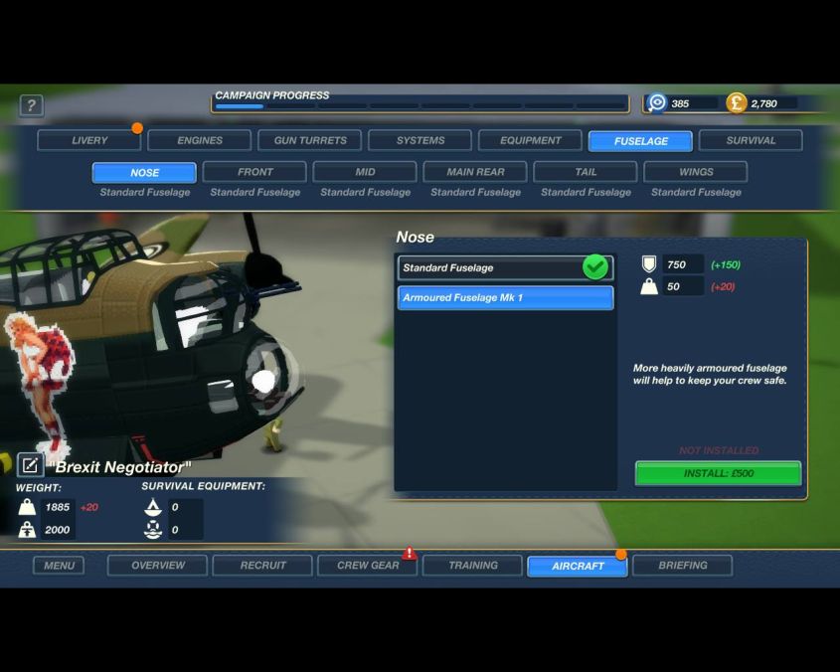Click the armour shield icon next to 750
The image size is (840, 672).
(649, 264)
